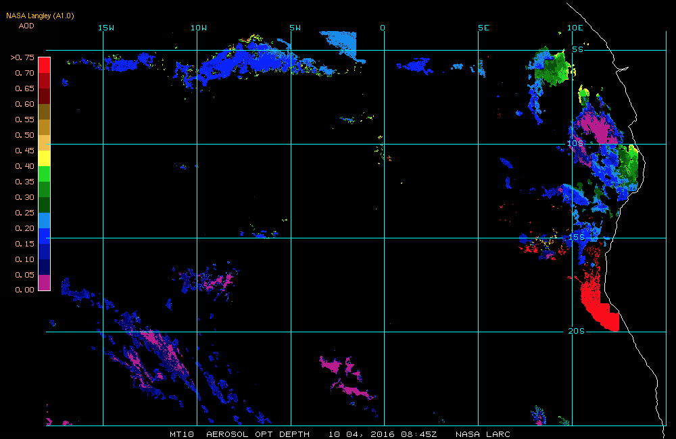Click the "0.10" legend value
Image resolution: width=676 pixels, height=439 pixels.
[x=24, y=259]
